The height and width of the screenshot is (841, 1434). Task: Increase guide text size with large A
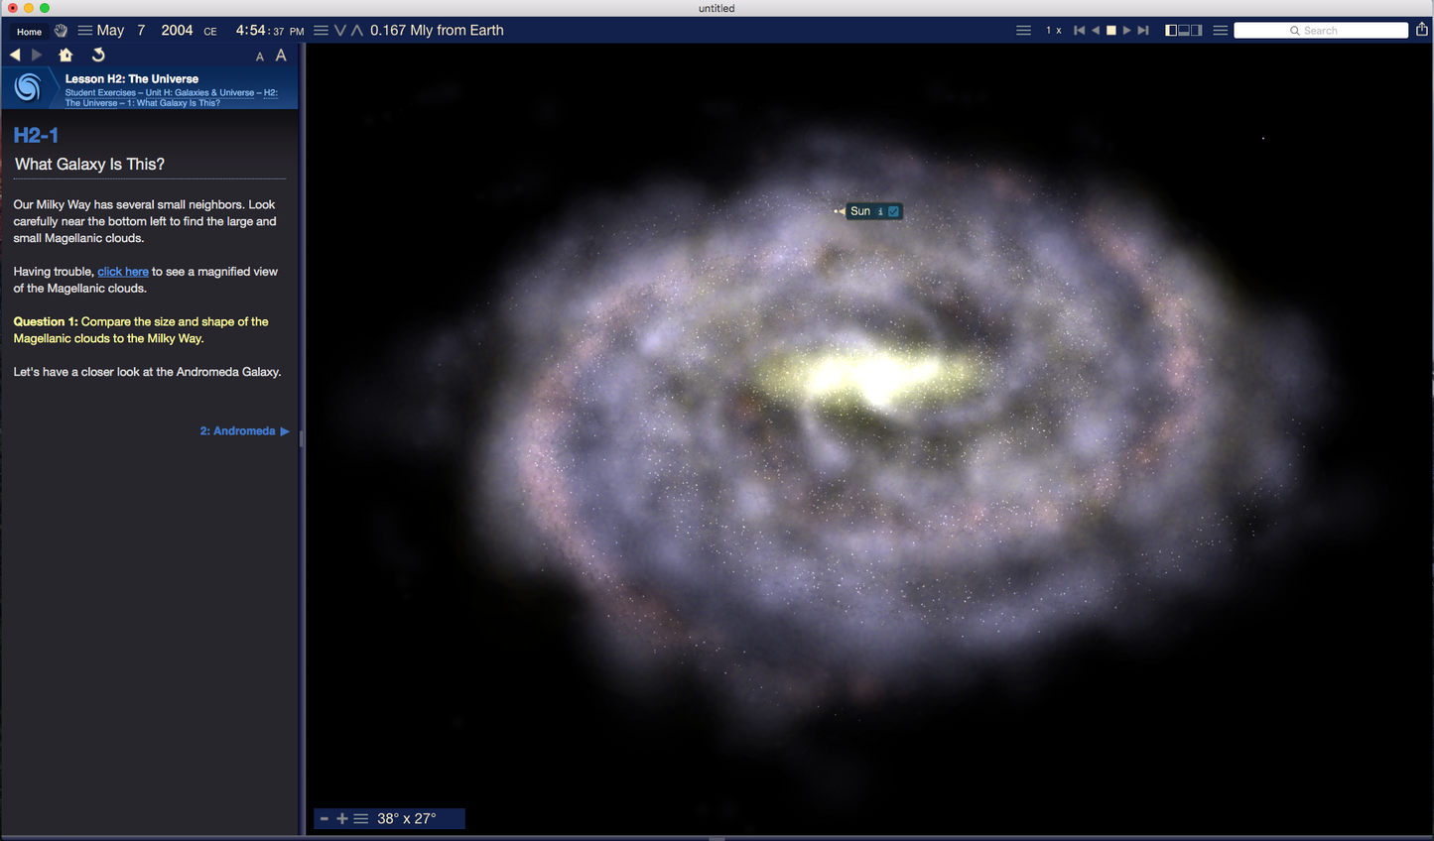pyautogui.click(x=281, y=56)
